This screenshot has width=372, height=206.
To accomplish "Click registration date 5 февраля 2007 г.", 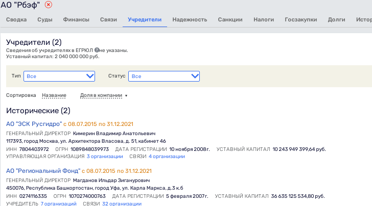I will click(x=187, y=196).
